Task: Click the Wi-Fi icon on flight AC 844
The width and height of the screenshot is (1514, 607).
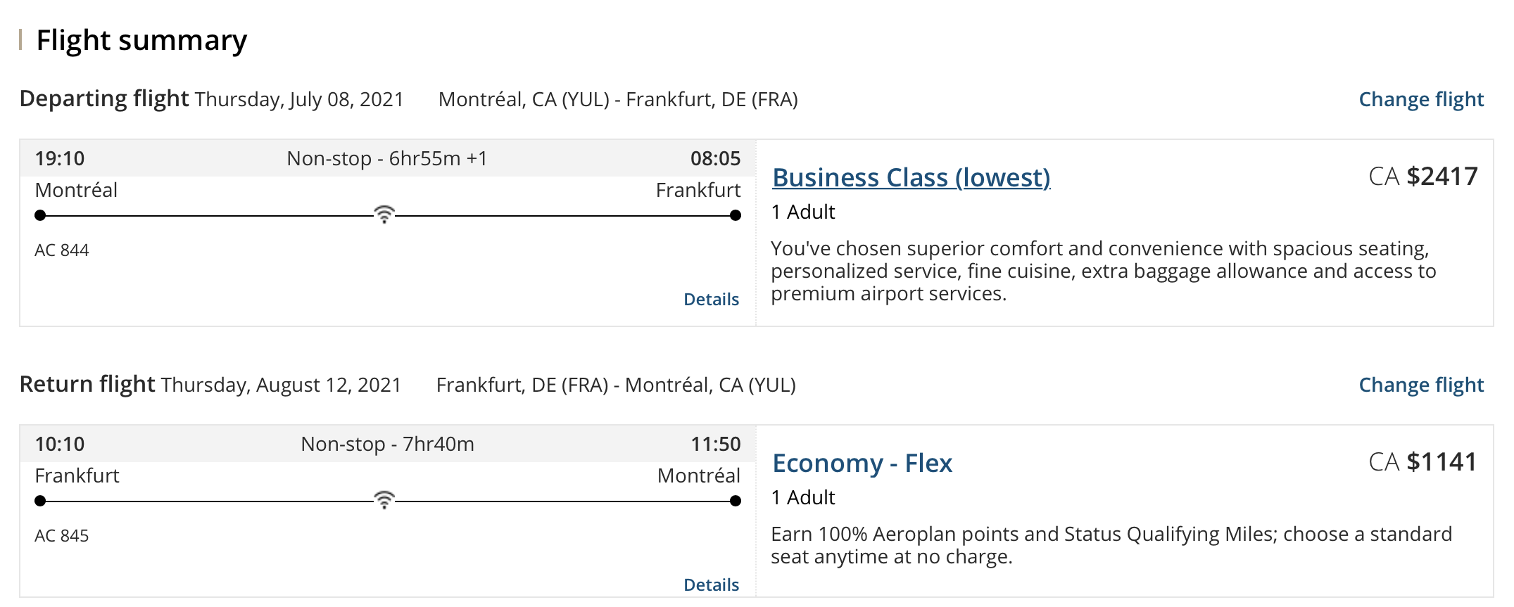Action: [x=384, y=214]
